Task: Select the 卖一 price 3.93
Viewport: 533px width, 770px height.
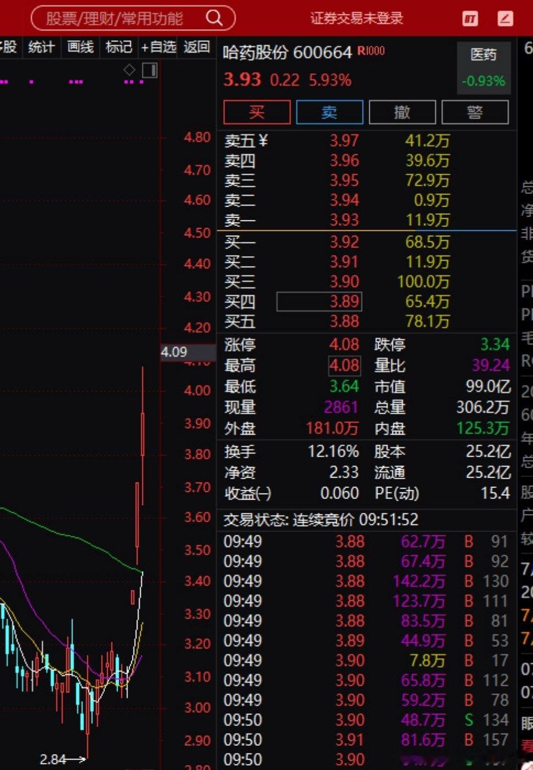Action: [x=344, y=220]
